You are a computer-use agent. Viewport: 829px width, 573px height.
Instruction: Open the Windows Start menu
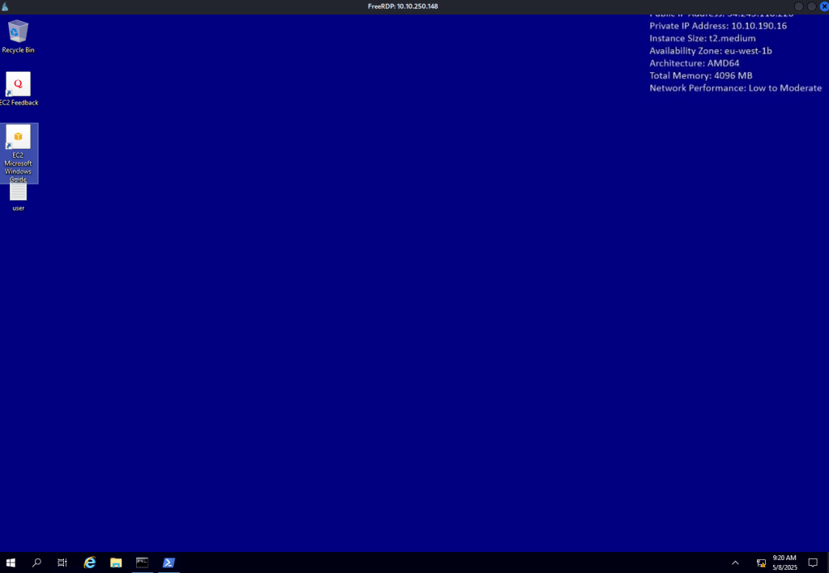pyautogui.click(x=11, y=562)
